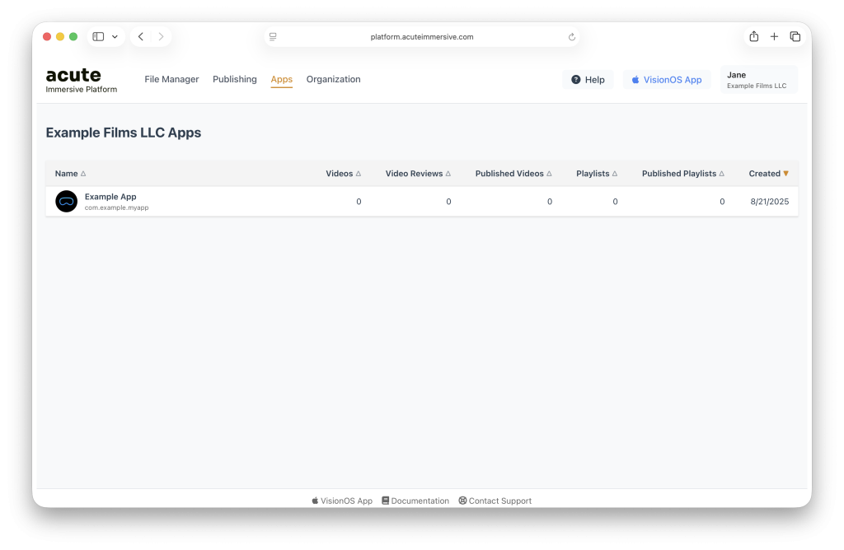The height and width of the screenshot is (550, 844).
Task: Expand the sidebar dropdown chevron
Action: (x=115, y=37)
